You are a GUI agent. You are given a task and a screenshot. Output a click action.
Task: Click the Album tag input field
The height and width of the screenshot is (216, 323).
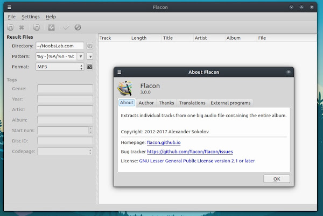point(65,120)
